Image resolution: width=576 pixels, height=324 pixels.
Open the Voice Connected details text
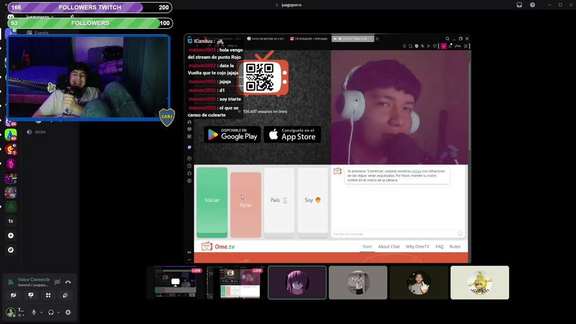(34, 279)
